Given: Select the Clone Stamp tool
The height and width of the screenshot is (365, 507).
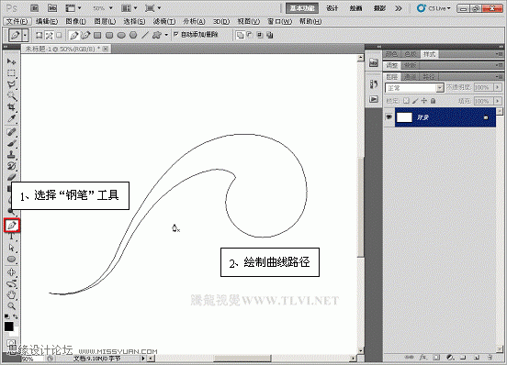Looking at the screenshot, I should 12,155.
